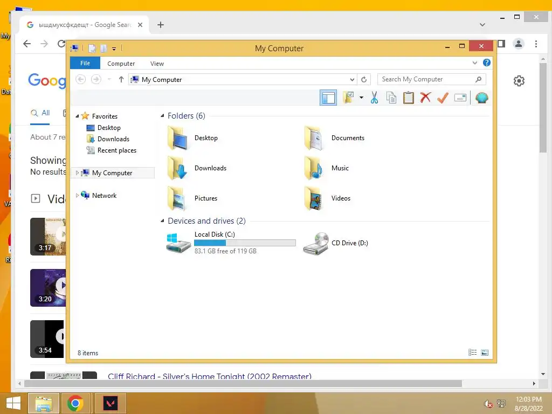Click the muted speaker tray icon
Viewport: 552px width, 414px height.
(488, 404)
